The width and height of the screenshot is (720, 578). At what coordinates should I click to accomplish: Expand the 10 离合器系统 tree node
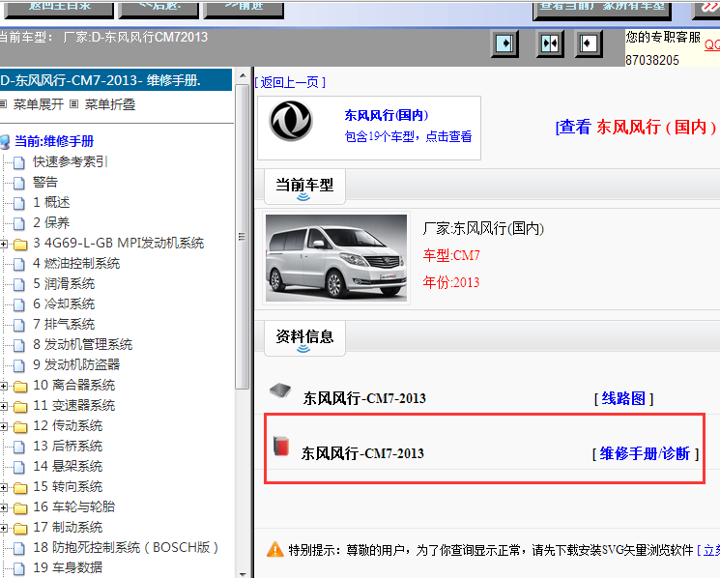(3, 386)
